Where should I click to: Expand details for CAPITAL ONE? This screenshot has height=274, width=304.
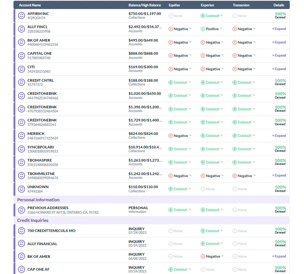coord(279,55)
